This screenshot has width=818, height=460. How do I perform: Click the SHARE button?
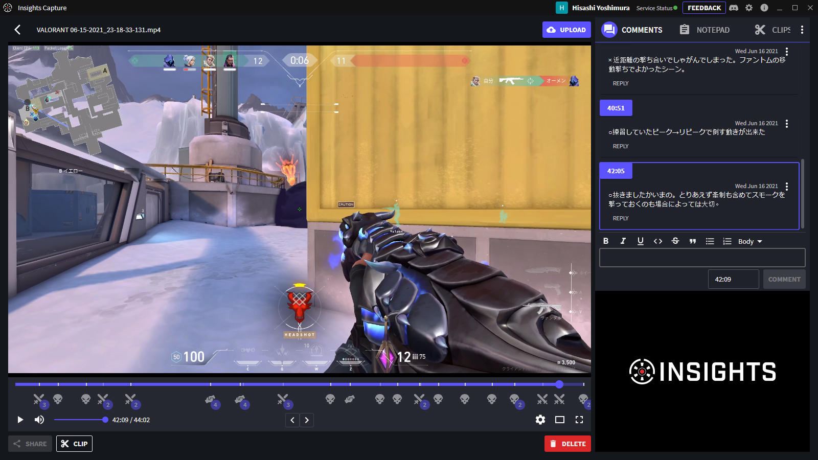pyautogui.click(x=30, y=444)
